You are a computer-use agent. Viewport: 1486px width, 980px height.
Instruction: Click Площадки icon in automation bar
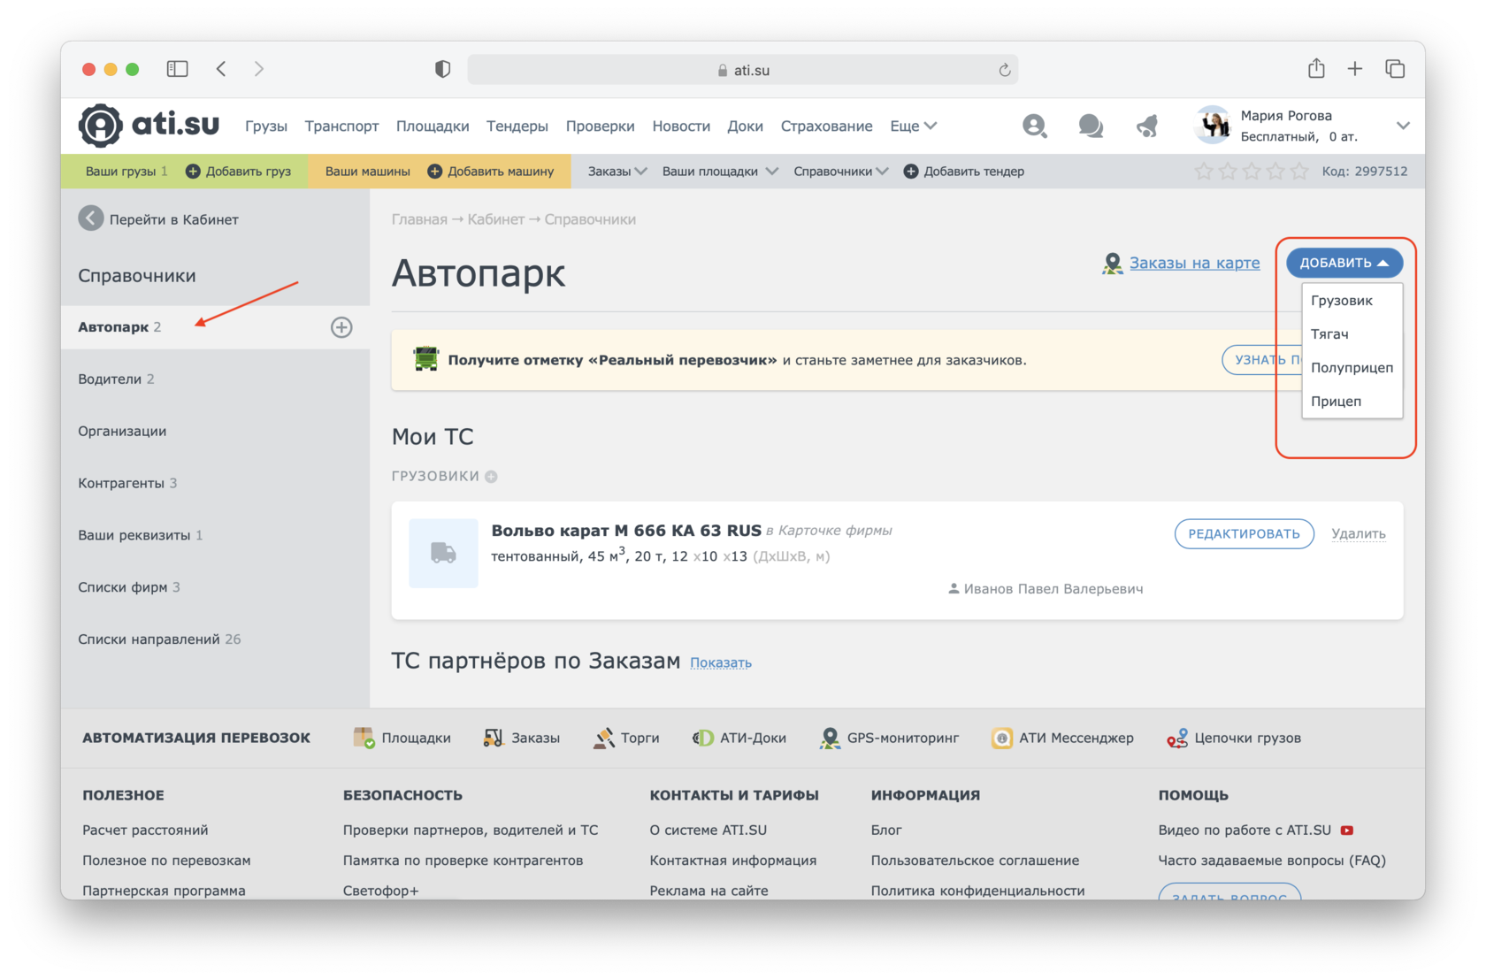[x=364, y=738]
